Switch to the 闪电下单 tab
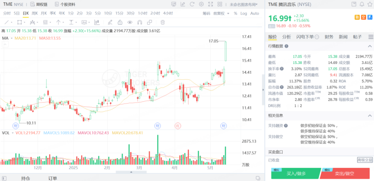The height and width of the screenshot is (181, 374). pyautogui.click(x=308, y=37)
